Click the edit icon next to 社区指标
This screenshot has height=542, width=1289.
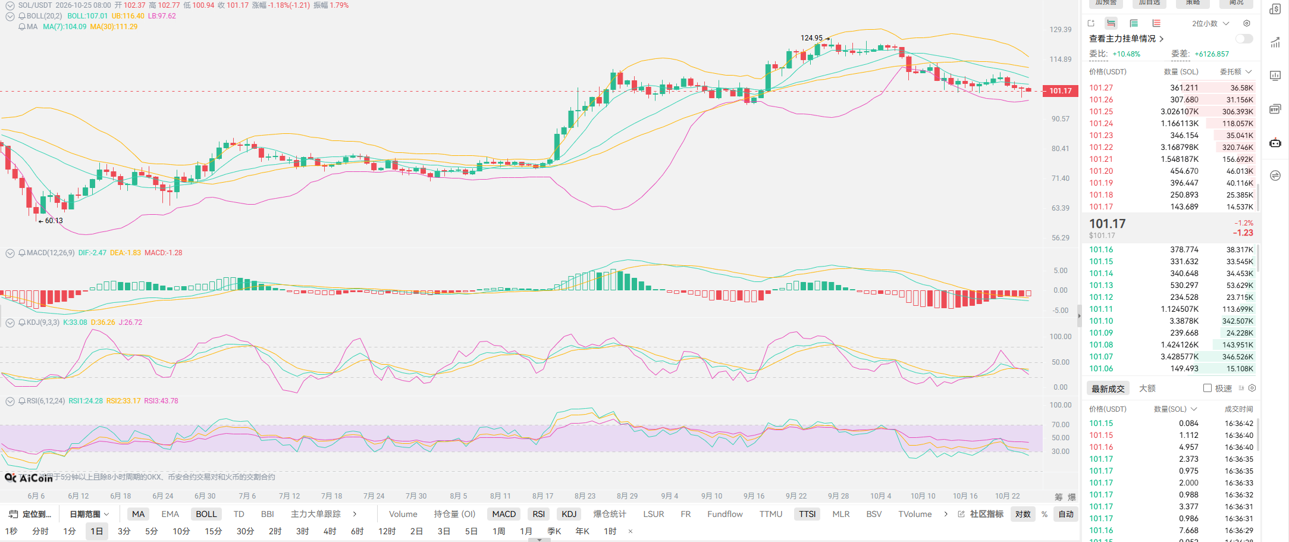pos(961,514)
